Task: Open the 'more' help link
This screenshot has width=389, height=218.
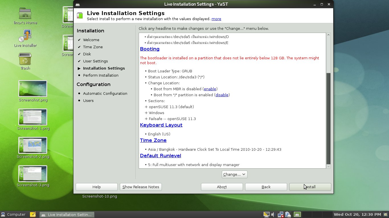Action: click(216, 19)
